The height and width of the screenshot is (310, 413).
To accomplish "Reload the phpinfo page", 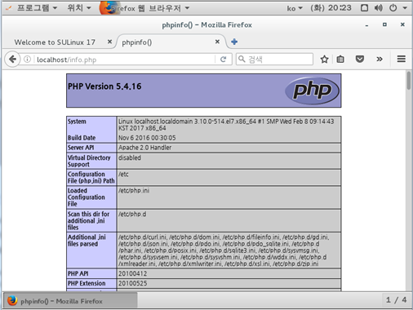I will point(224,59).
